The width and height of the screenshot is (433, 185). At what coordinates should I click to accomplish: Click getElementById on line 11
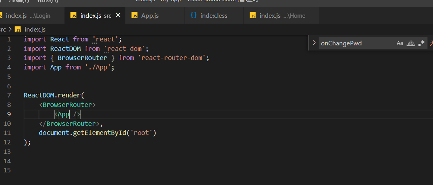99,133
